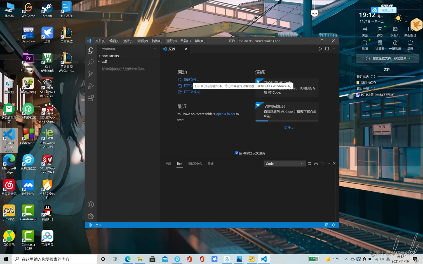The height and width of the screenshot is (264, 423).
Task: Open the Run and Debug view
Action: tap(91, 86)
